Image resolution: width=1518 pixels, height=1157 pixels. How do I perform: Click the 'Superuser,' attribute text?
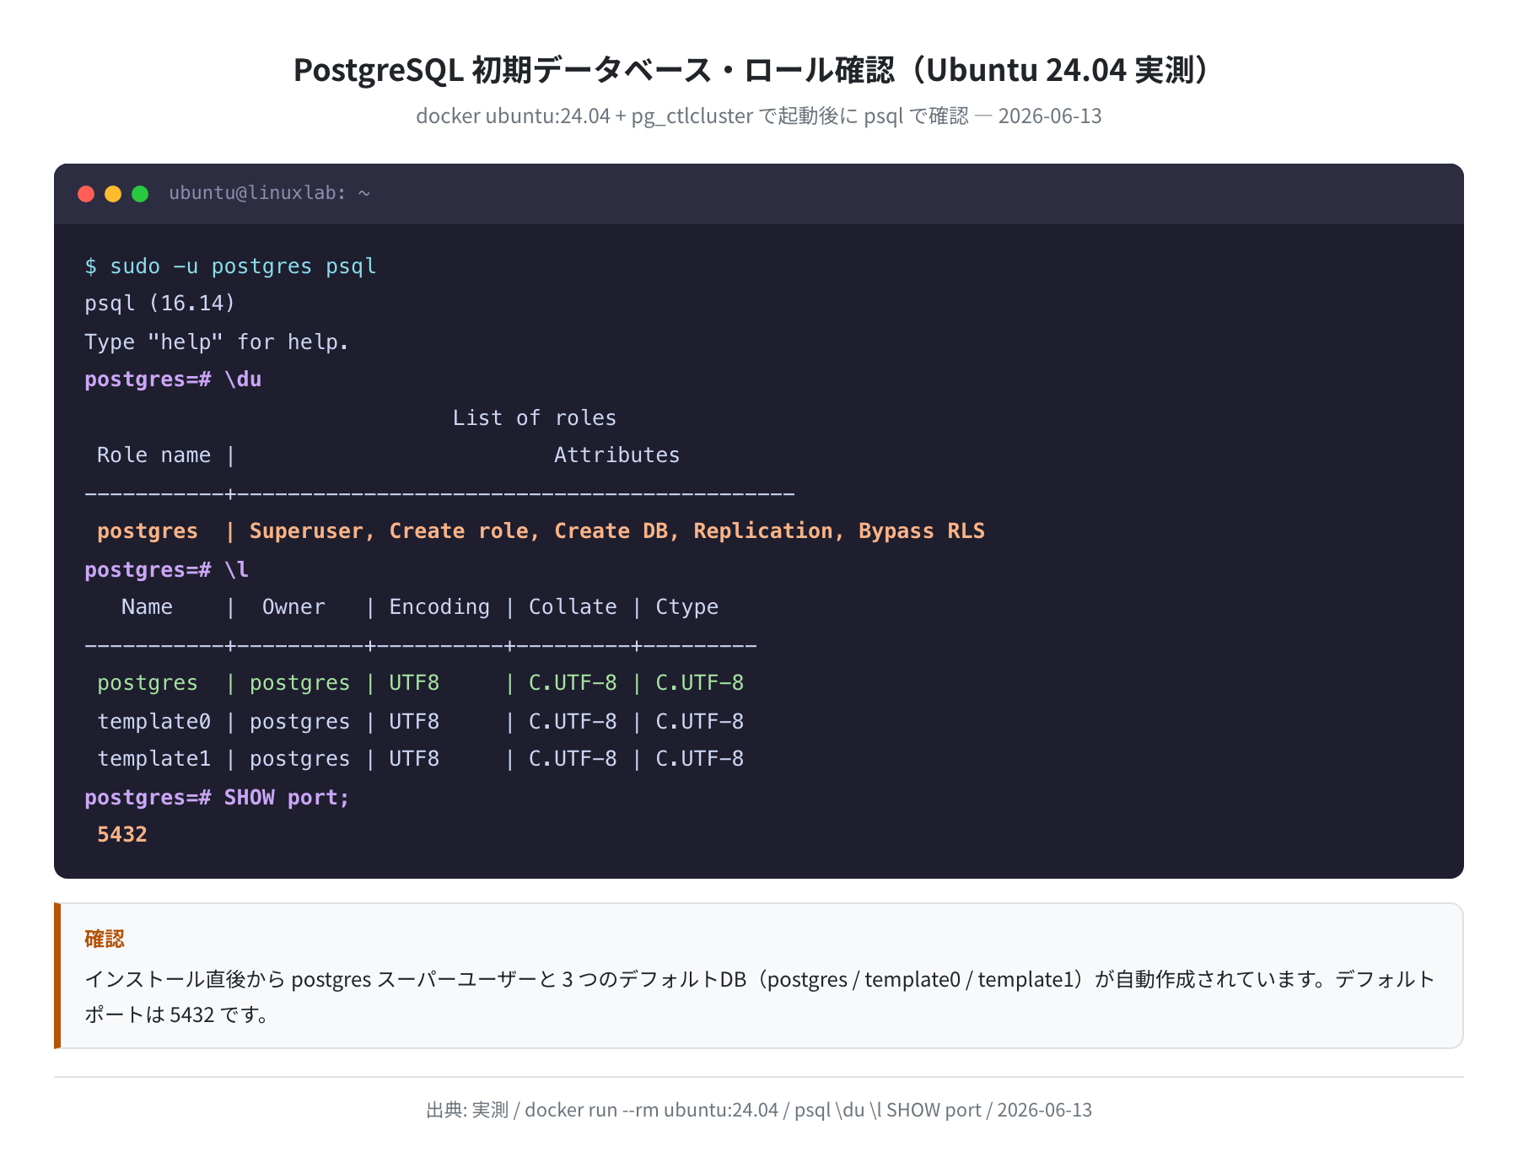(312, 531)
